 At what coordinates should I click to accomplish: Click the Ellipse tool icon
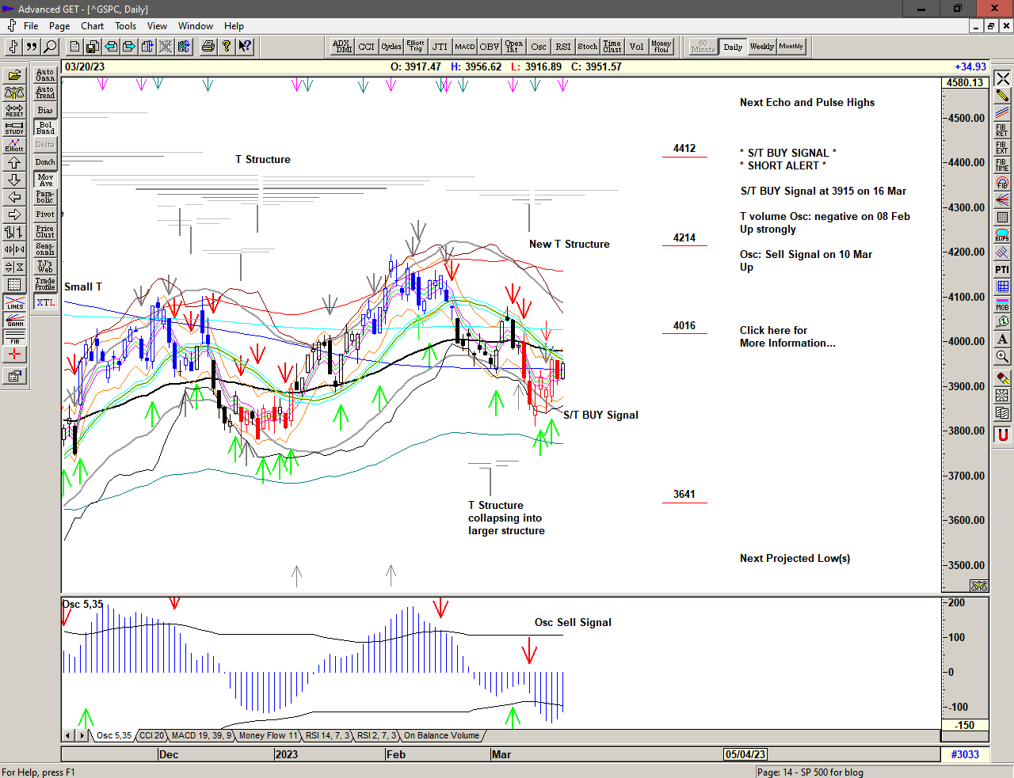point(1002,234)
